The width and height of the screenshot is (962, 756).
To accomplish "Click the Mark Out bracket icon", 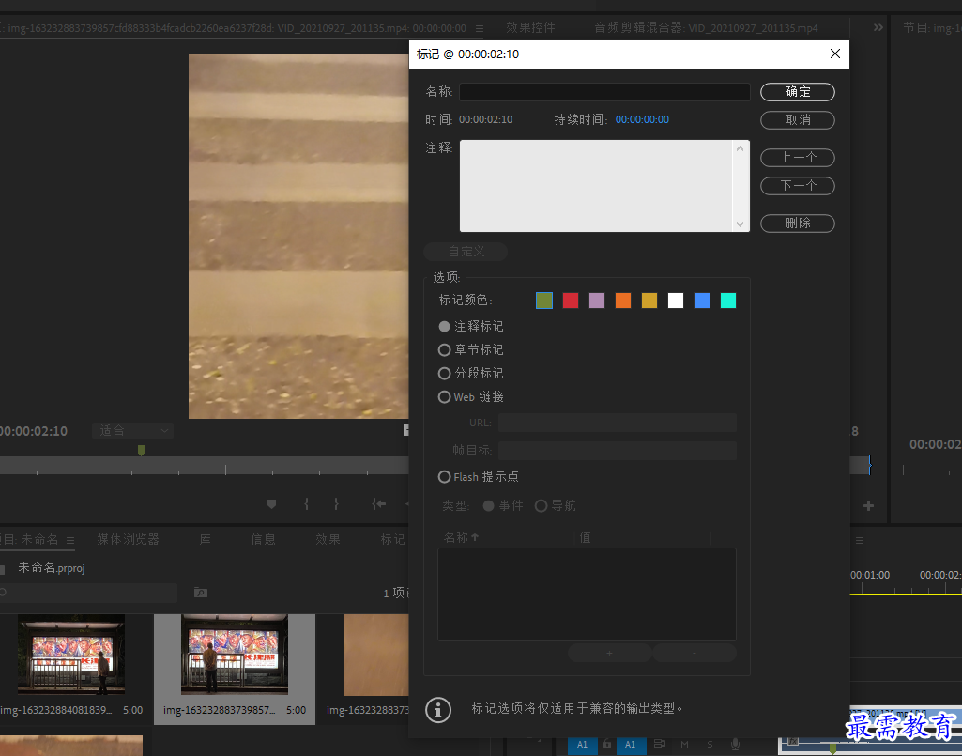I will [336, 504].
